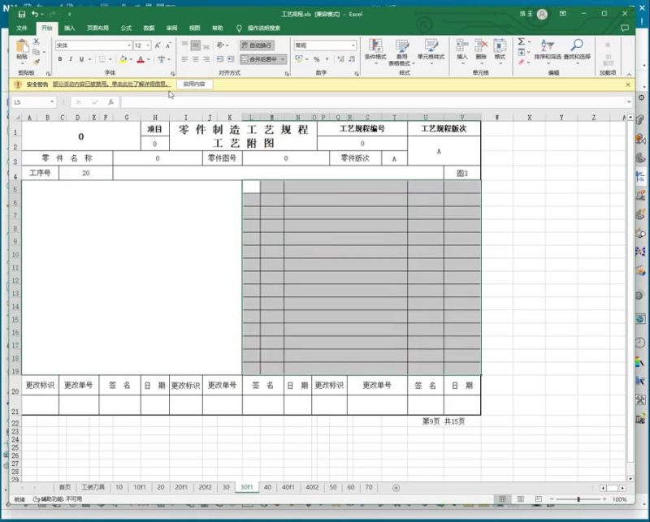Switch to the 40f1 sheet tab

click(x=288, y=488)
